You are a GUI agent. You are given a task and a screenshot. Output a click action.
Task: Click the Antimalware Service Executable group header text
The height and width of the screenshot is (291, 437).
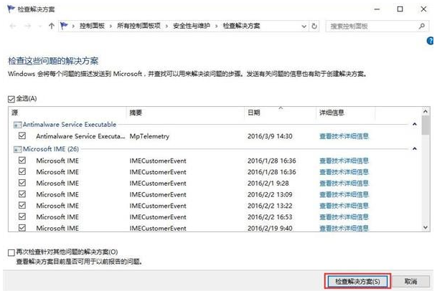(x=70, y=125)
